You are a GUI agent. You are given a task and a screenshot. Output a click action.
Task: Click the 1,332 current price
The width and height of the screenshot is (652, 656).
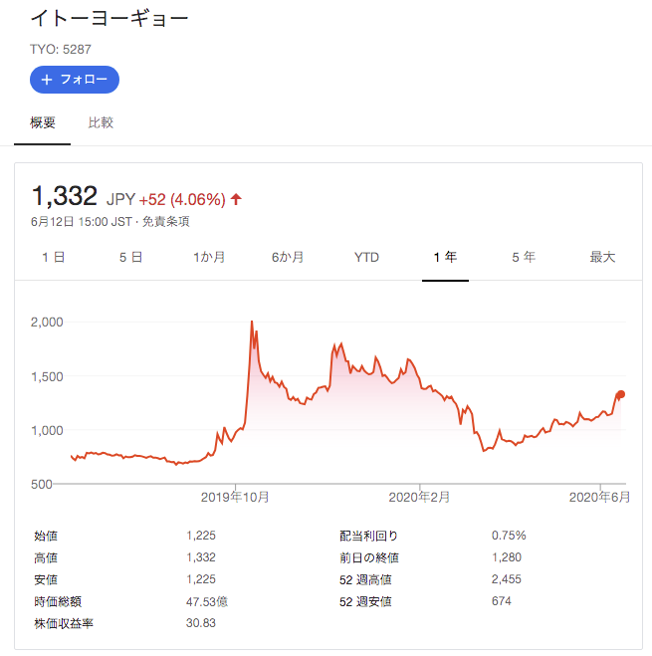tap(65, 196)
